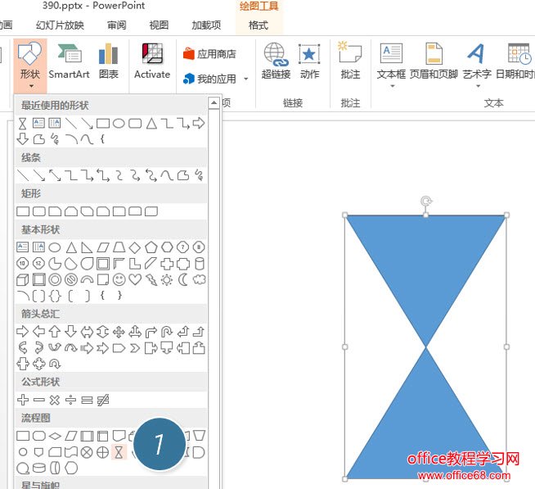Screen dimensions: 535x489
Task: Click the SmartArt button
Action: point(69,61)
